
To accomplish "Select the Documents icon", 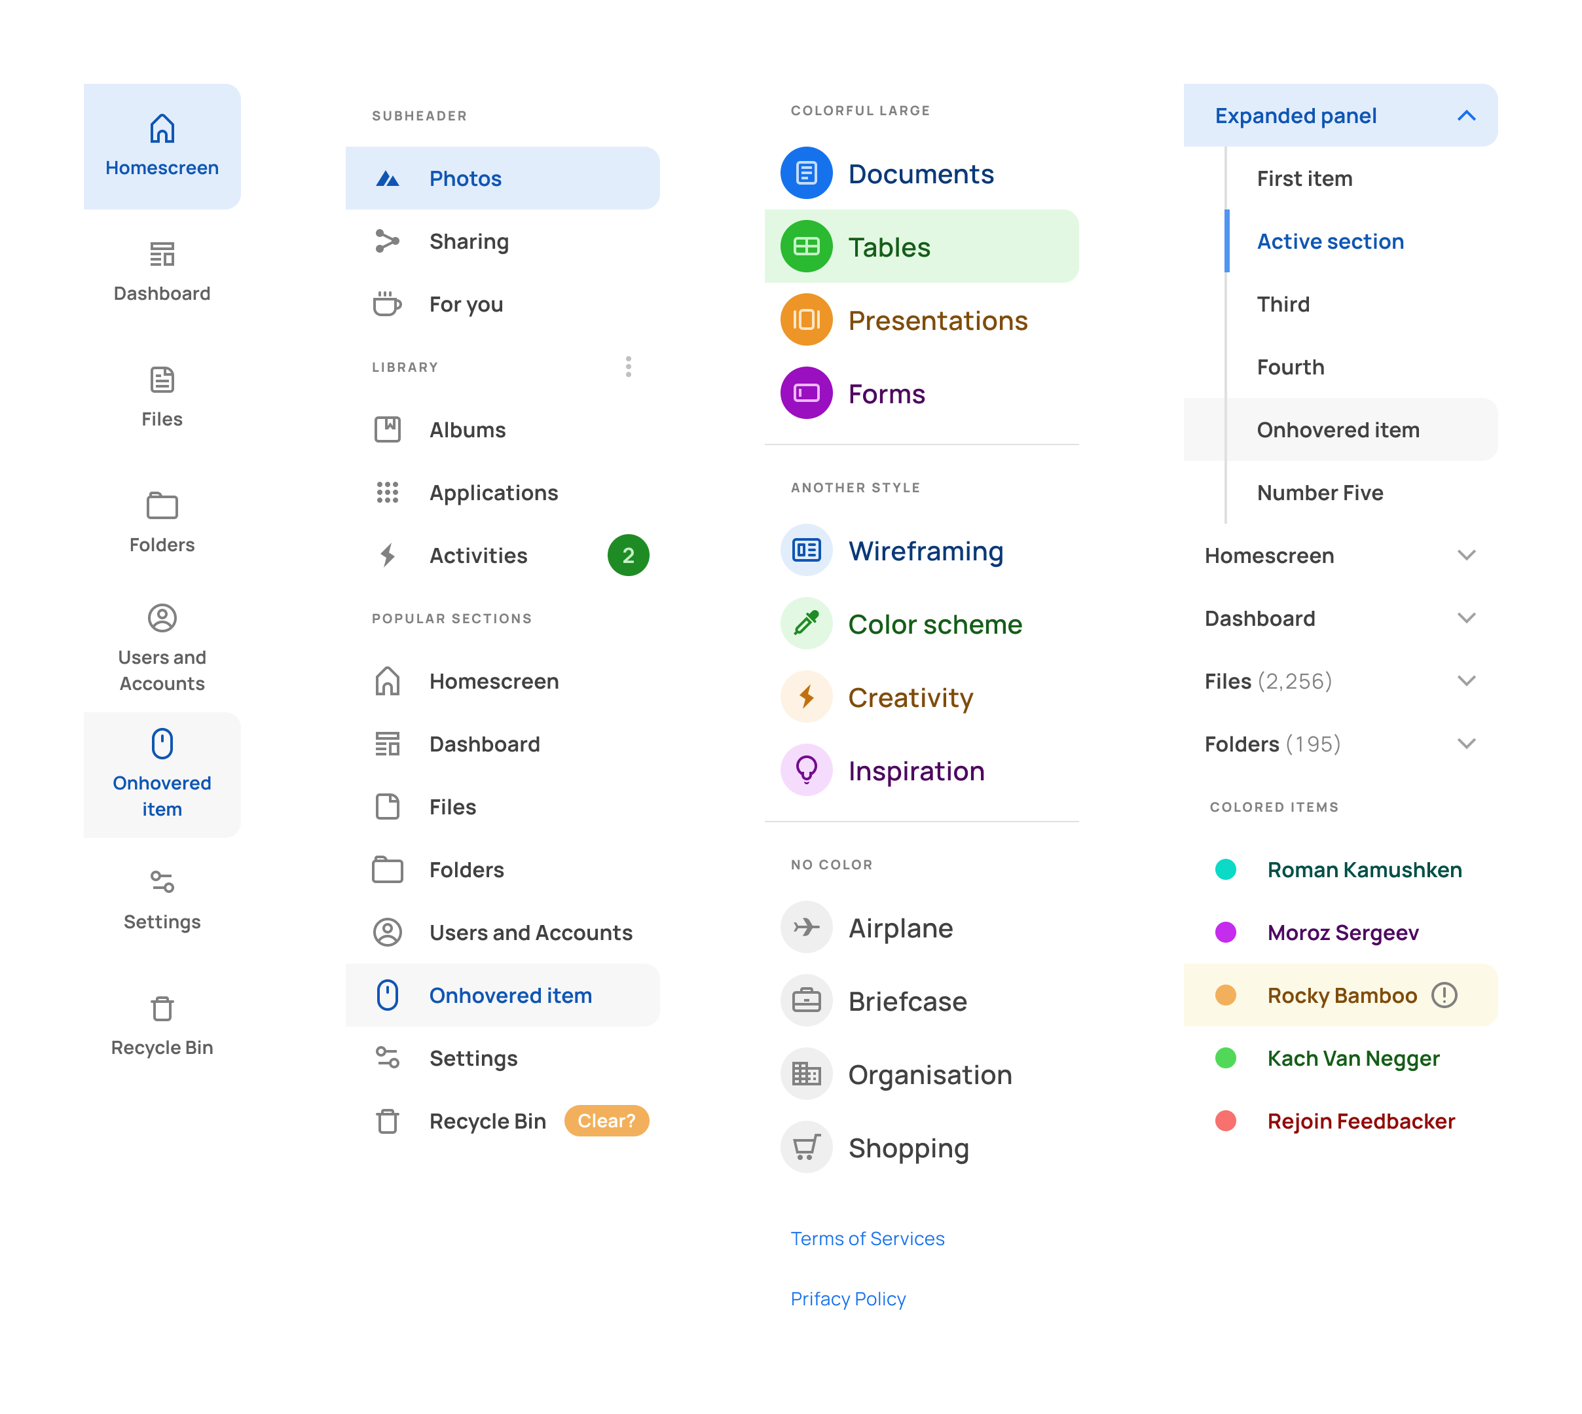I will click(x=807, y=172).
